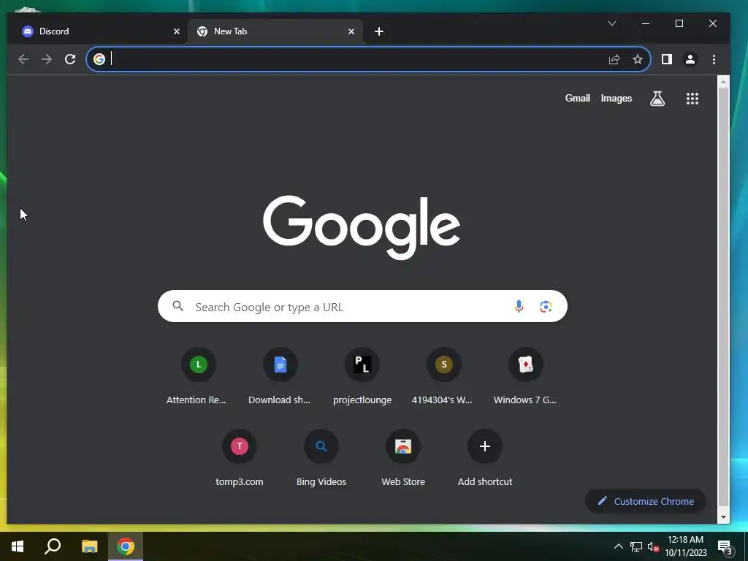The image size is (748, 561).
Task: Search by image with Google Lens icon
Action: (546, 306)
